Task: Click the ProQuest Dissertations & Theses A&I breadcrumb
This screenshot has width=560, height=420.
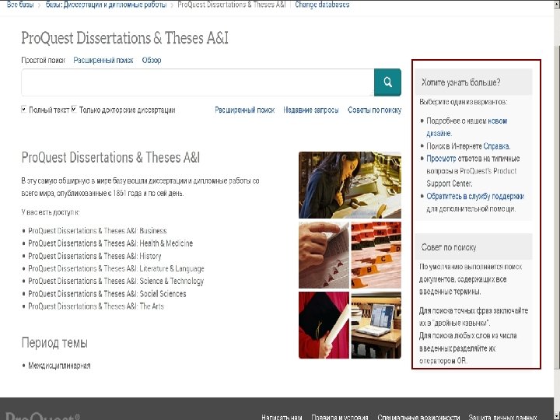Action: [x=232, y=5]
